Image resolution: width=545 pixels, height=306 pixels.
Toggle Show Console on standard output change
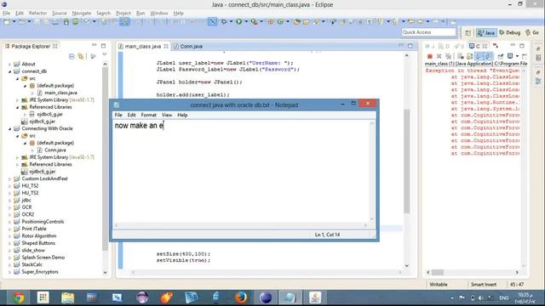point(479,56)
